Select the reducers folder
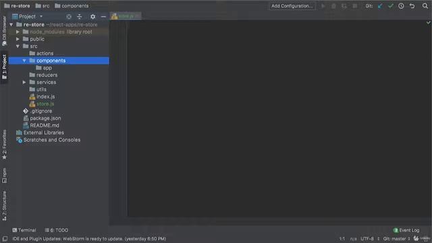 (43, 75)
